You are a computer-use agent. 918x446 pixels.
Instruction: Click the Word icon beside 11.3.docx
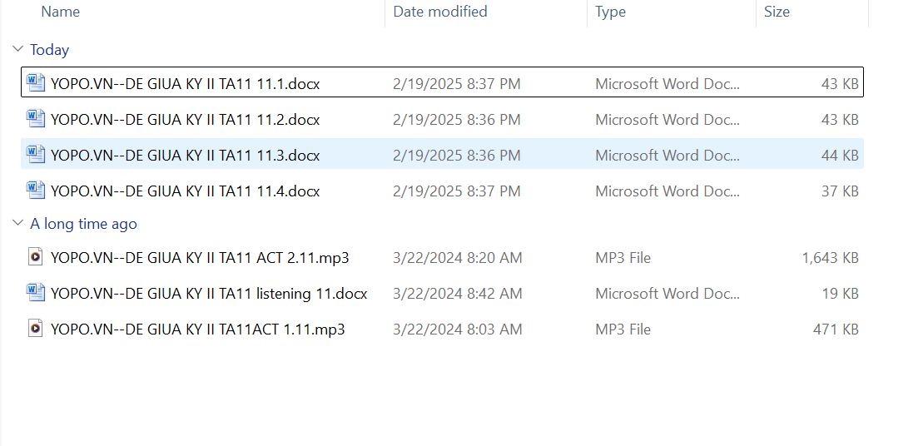coord(35,155)
